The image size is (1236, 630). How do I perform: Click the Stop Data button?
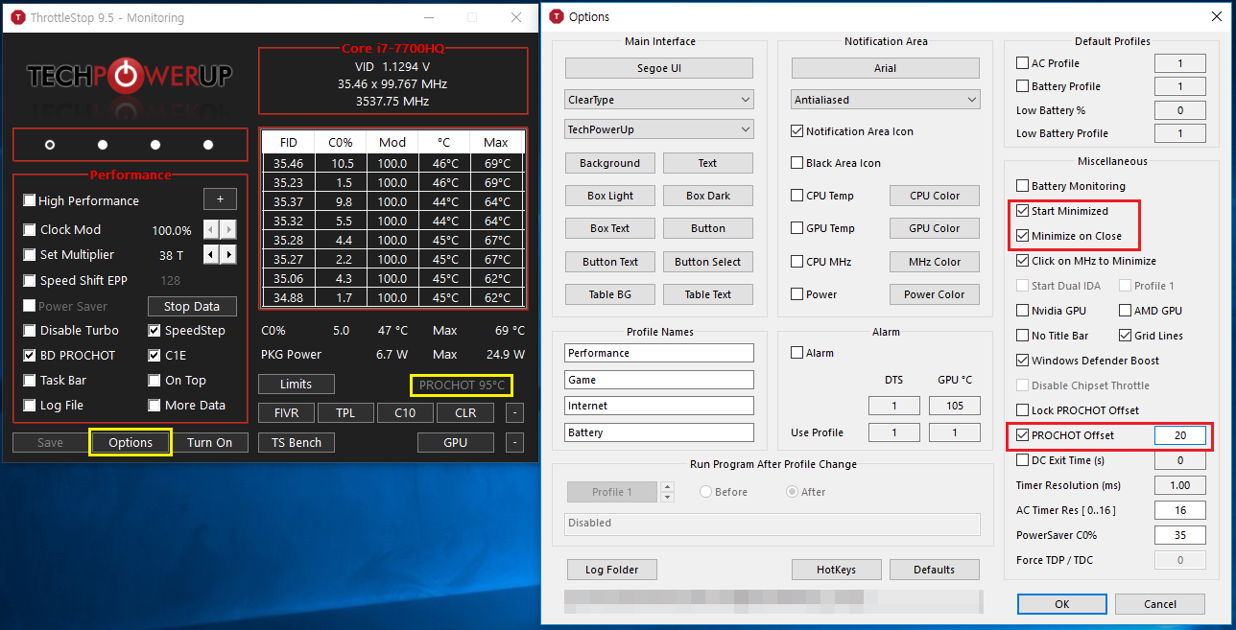coord(192,306)
